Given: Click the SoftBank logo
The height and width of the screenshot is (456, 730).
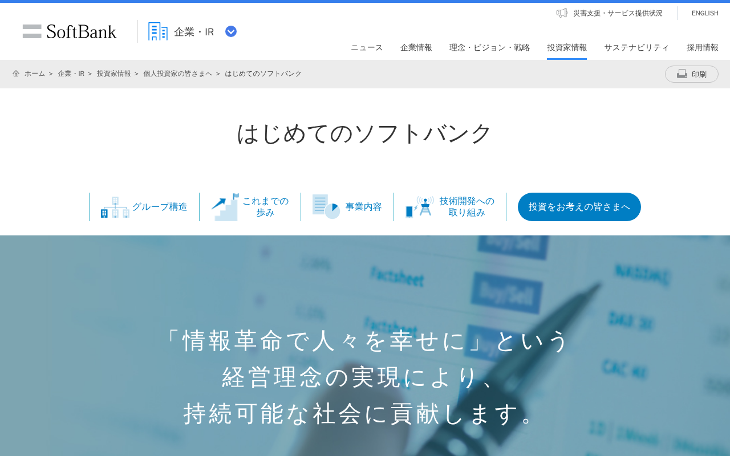Looking at the screenshot, I should pos(70,31).
